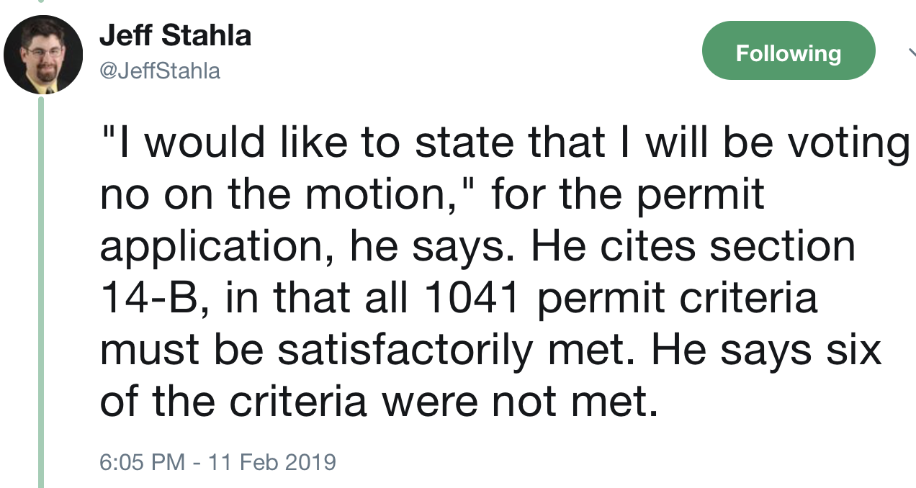Open Jeff Stahla's profile avatar photo
Viewport: 916px width, 488px height.
[x=43, y=55]
